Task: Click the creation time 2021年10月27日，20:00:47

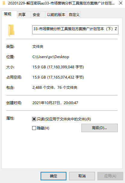Action: pyautogui.click(x=55, y=103)
